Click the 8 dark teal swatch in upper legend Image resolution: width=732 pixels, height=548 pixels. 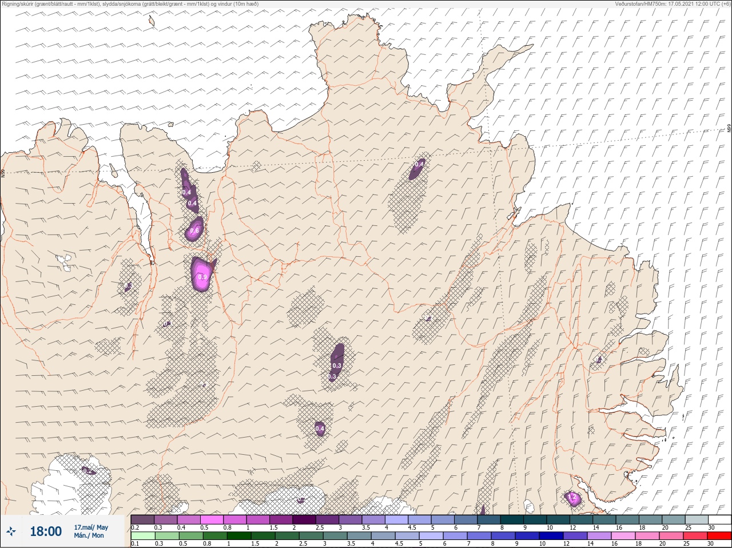[512, 519]
